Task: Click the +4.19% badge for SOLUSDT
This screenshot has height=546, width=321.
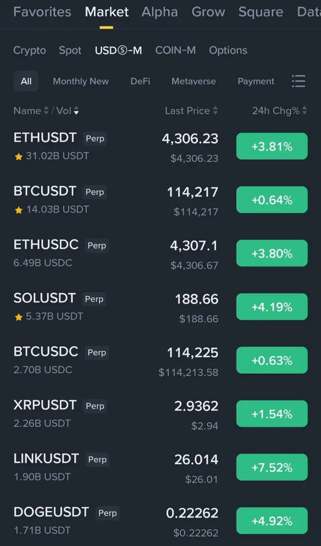Action: pos(272,307)
